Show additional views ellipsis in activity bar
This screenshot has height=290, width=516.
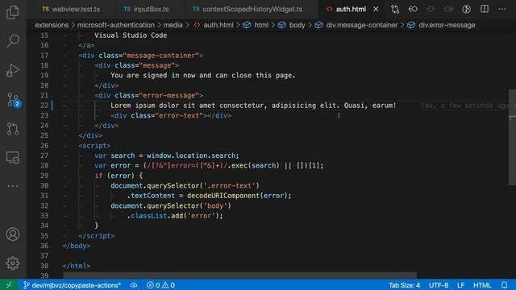[x=13, y=186]
